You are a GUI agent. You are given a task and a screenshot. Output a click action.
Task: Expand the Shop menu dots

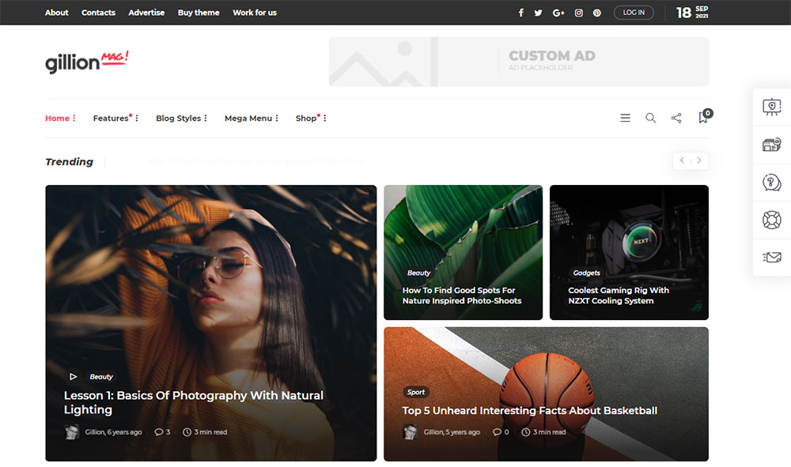(x=325, y=118)
